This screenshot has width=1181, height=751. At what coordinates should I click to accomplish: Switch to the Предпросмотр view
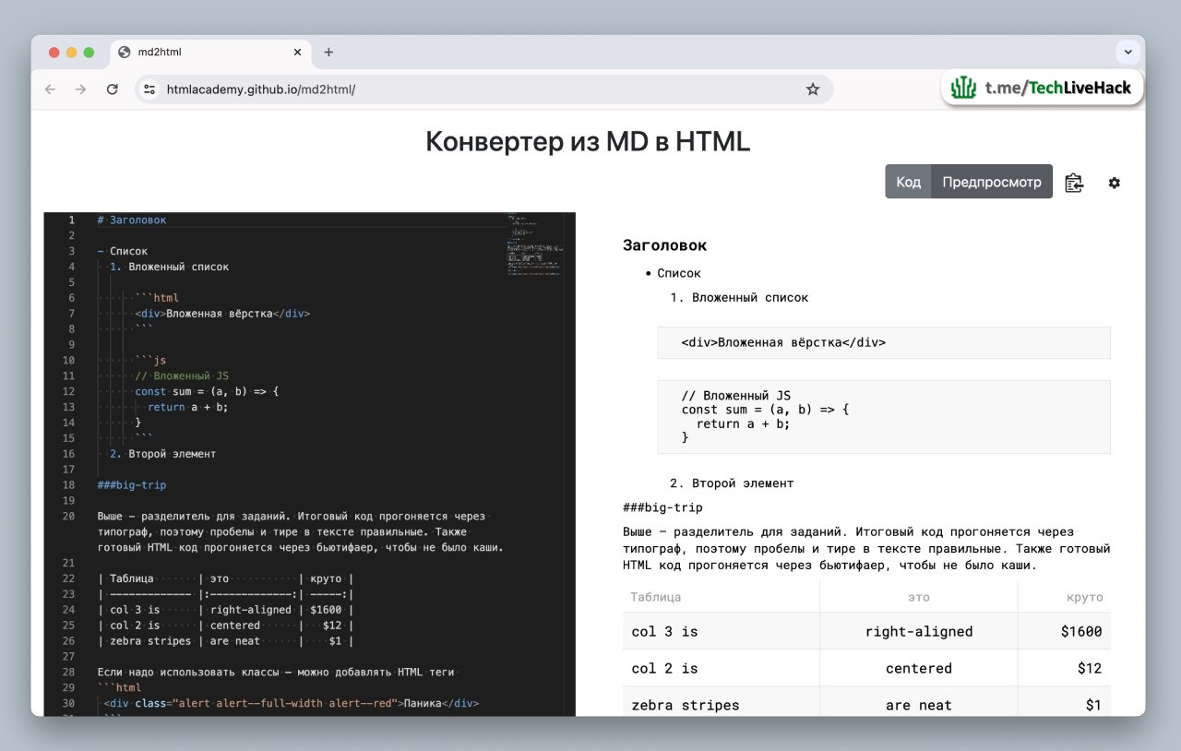992,182
